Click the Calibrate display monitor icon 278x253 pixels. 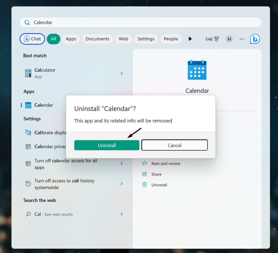28,133
